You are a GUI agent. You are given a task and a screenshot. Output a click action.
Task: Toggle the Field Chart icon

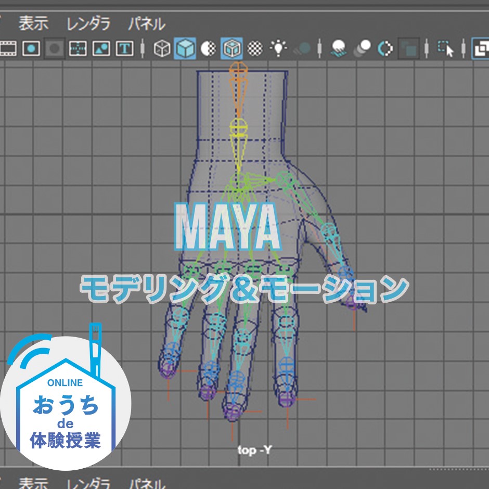[x=78, y=49]
